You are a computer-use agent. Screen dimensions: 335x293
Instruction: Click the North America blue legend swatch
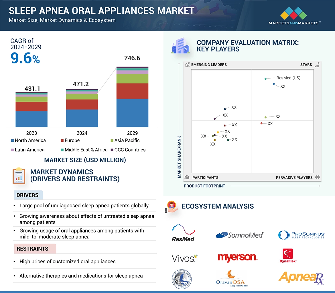(12, 141)
